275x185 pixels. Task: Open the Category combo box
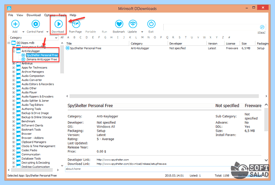click(x=33, y=38)
